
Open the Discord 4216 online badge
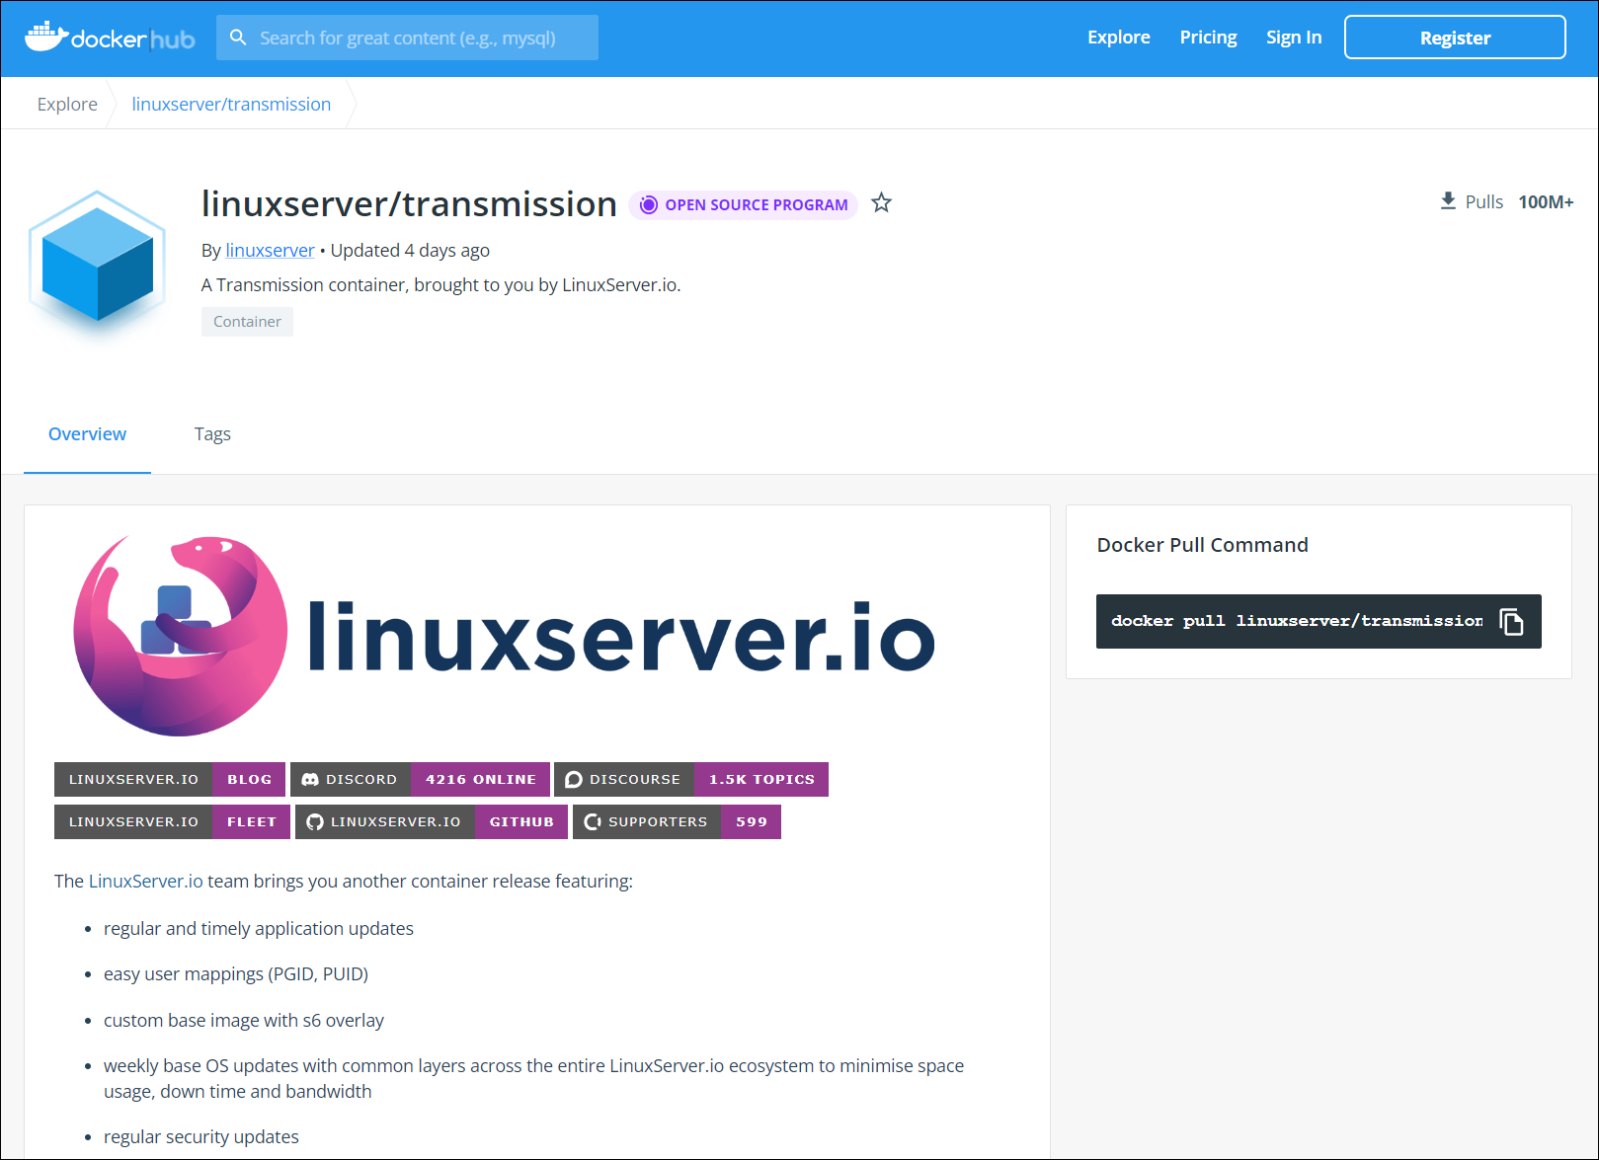point(420,779)
